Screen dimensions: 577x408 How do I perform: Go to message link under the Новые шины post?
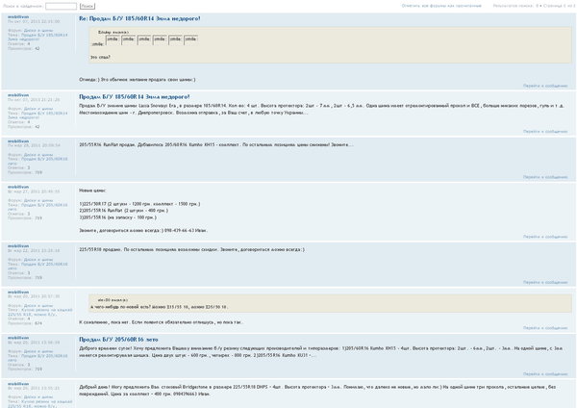click(x=546, y=236)
